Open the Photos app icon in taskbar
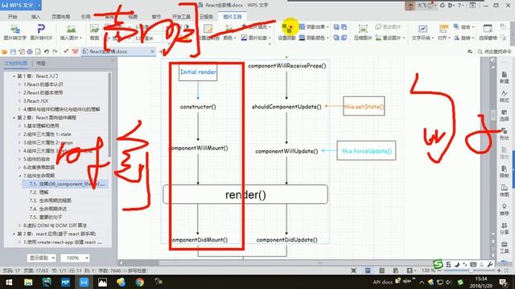The height and width of the screenshot is (289, 515). click(x=102, y=282)
